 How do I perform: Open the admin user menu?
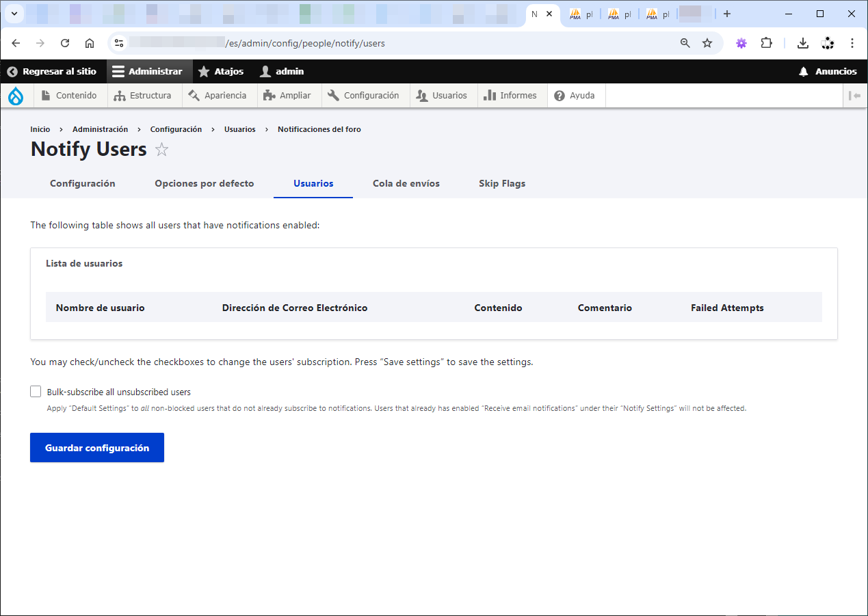coord(282,72)
